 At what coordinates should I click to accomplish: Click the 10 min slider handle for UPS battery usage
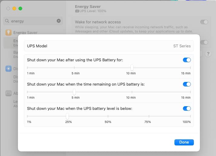coord(132,67)
